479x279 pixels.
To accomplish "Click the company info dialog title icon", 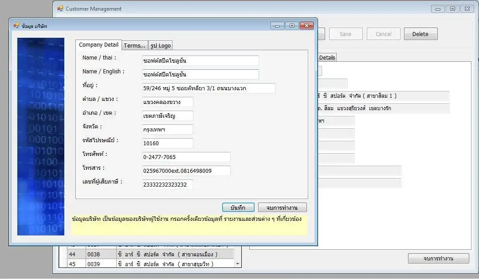I will click(x=16, y=26).
